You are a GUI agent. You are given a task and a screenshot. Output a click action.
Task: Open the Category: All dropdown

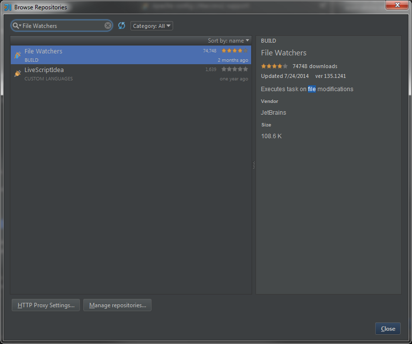coord(152,26)
